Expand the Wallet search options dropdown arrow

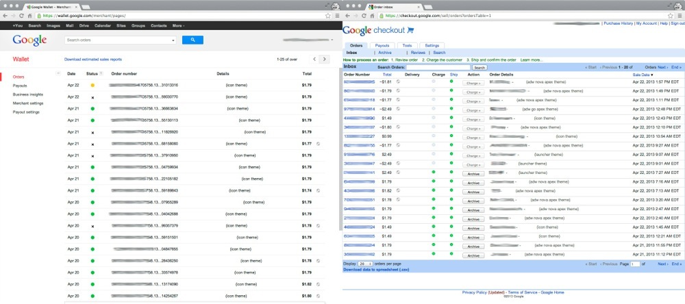click(174, 40)
